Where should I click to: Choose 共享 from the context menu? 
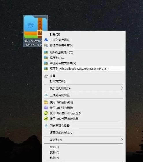point(84,76)
